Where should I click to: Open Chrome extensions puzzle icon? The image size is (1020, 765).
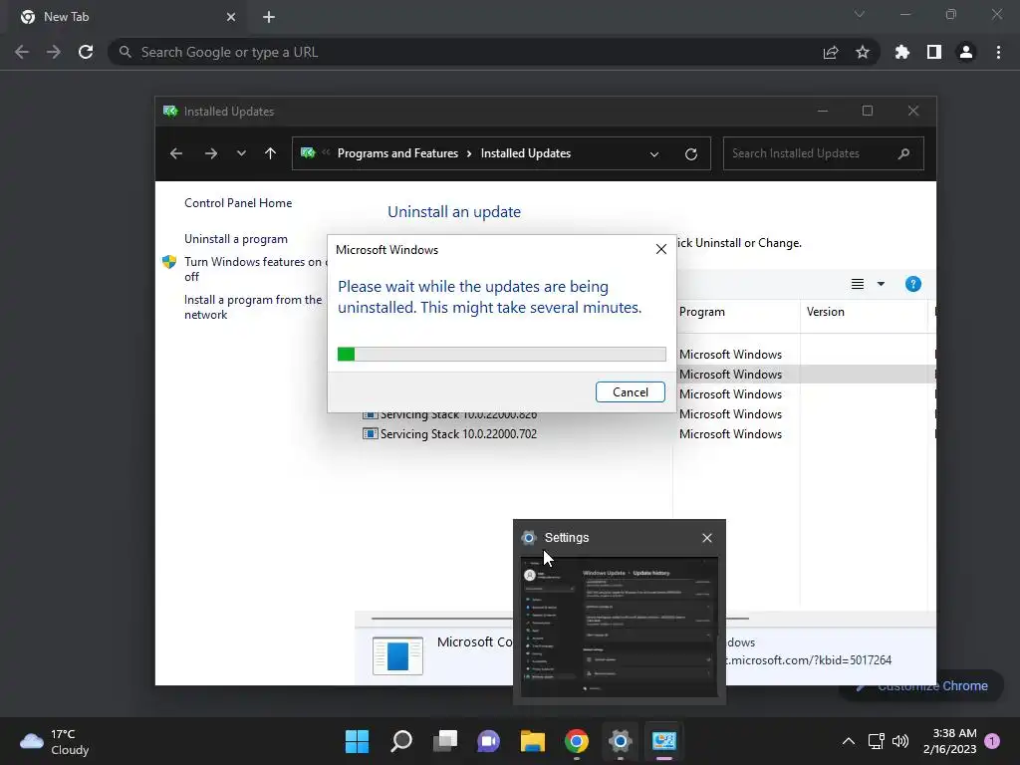[x=901, y=52]
